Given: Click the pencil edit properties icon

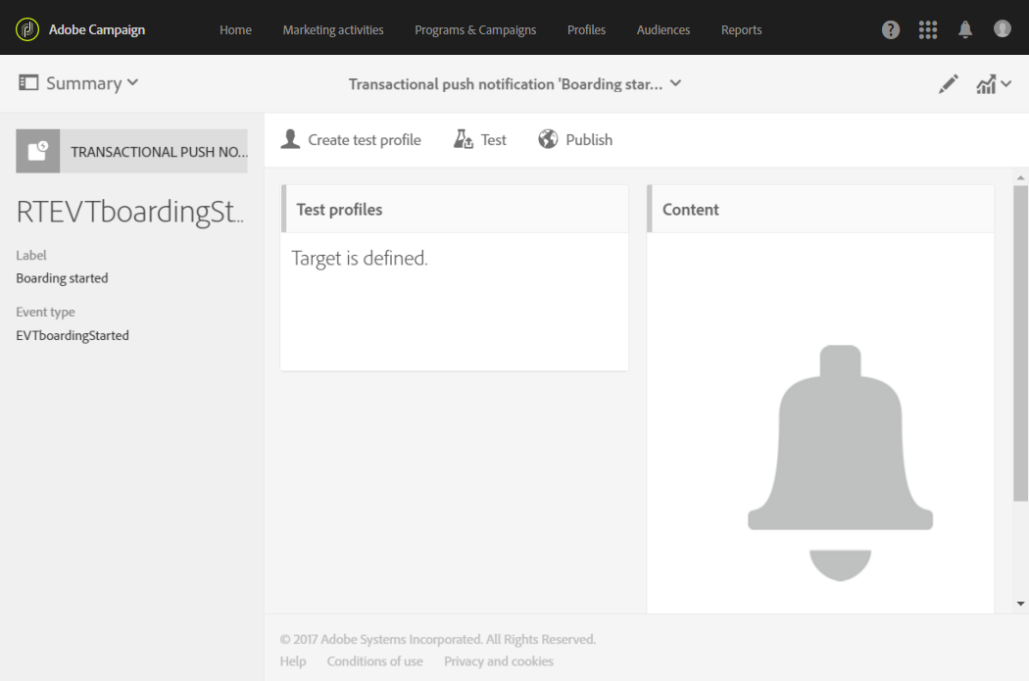Looking at the screenshot, I should (x=948, y=84).
